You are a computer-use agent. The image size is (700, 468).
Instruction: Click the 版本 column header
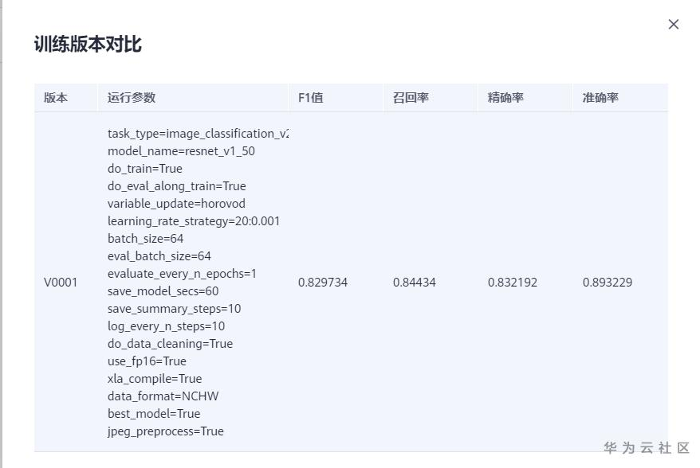tap(56, 98)
